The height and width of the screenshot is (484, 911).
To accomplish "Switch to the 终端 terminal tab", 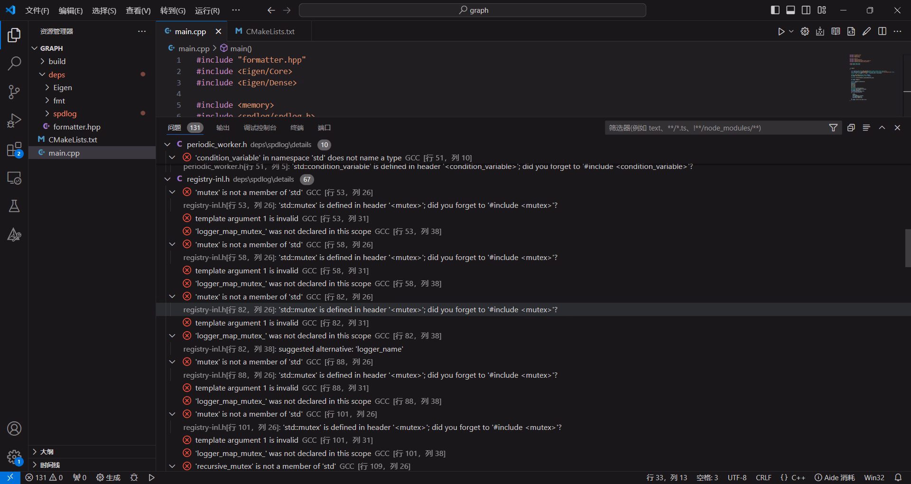I will (297, 128).
